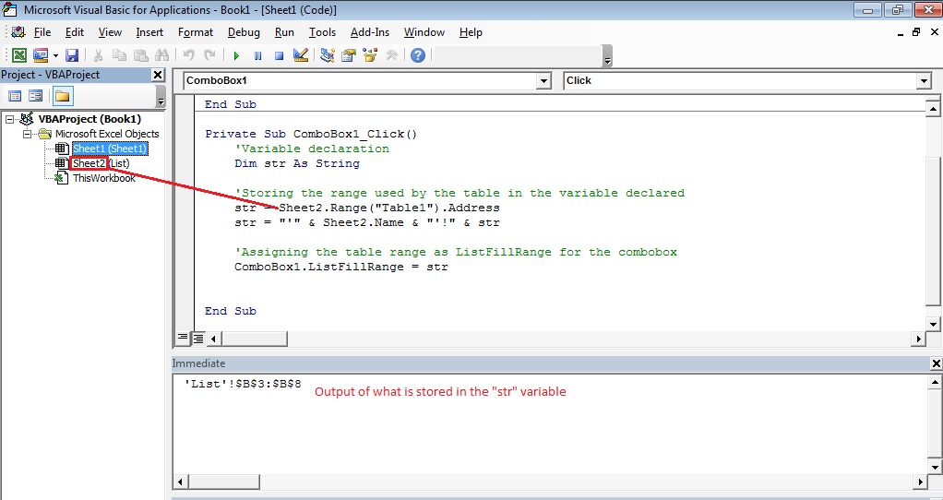Image resolution: width=943 pixels, height=500 pixels.
Task: Save the workbook with the Save icon
Action: (x=72, y=55)
